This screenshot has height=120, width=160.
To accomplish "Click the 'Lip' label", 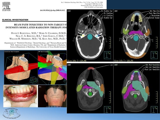I will coord(111,65).
